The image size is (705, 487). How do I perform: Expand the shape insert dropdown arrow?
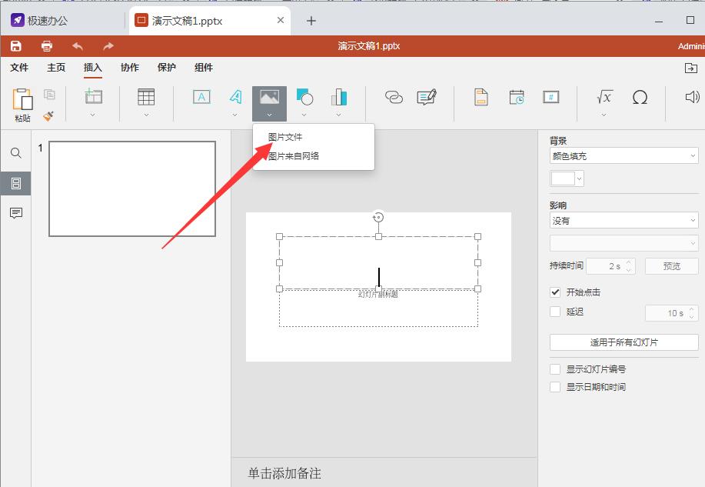(304, 115)
